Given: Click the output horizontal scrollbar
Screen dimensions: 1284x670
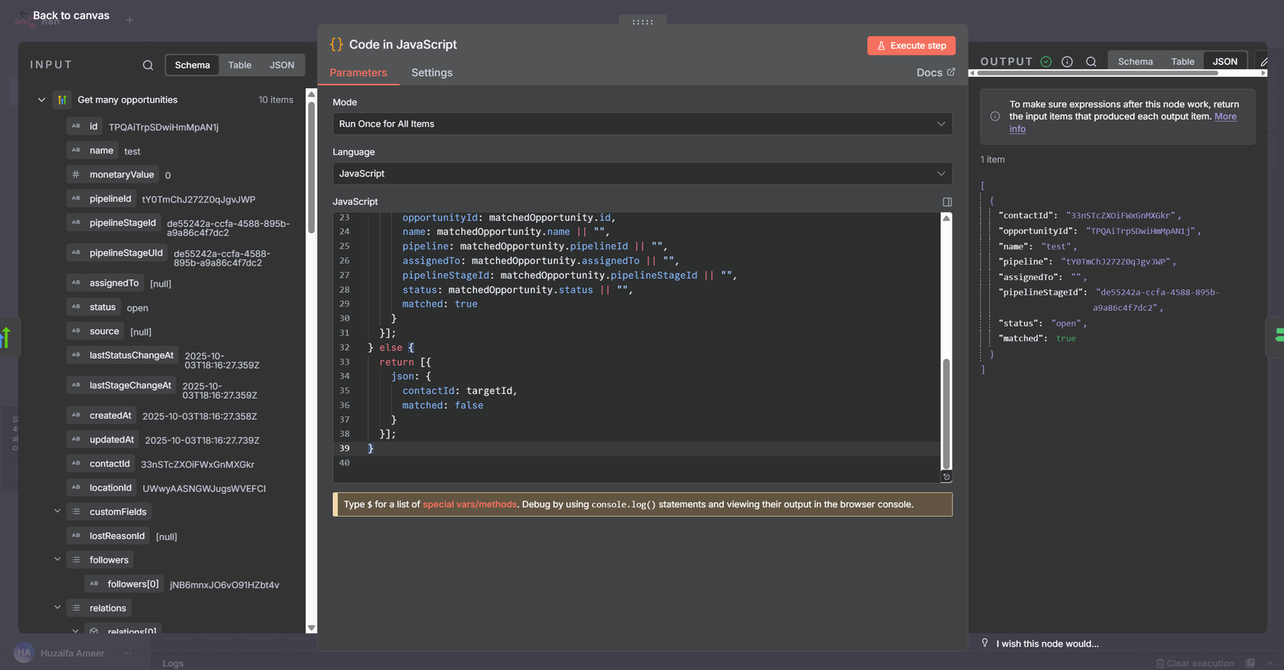Looking at the screenshot, I should (1098, 73).
